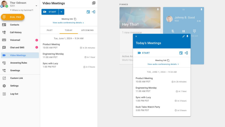The height and width of the screenshot is (127, 225).
Task: Click the calendar icon in Today's Meetings card
Action: point(181,53)
